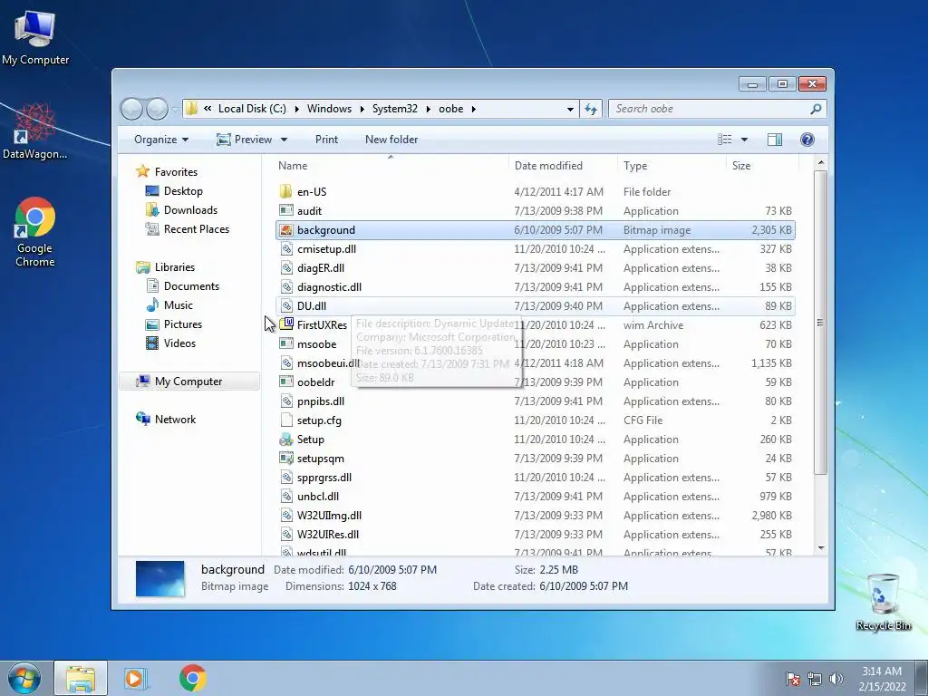Open Chrome from the taskbar
Viewport: 928px width, 696px height.
(192, 678)
